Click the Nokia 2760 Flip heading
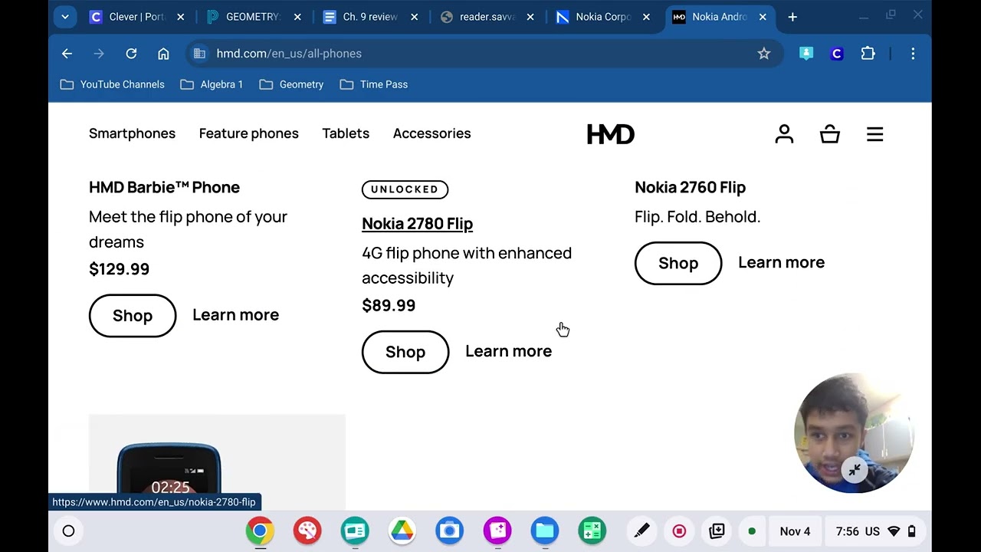Screen dimensions: 981x552 click(x=690, y=187)
